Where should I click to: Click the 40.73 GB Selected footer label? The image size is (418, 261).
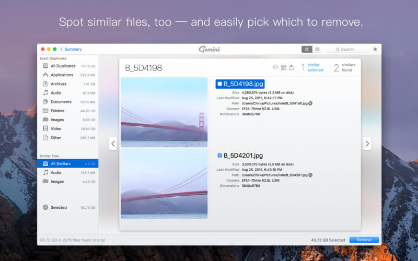click(x=328, y=240)
